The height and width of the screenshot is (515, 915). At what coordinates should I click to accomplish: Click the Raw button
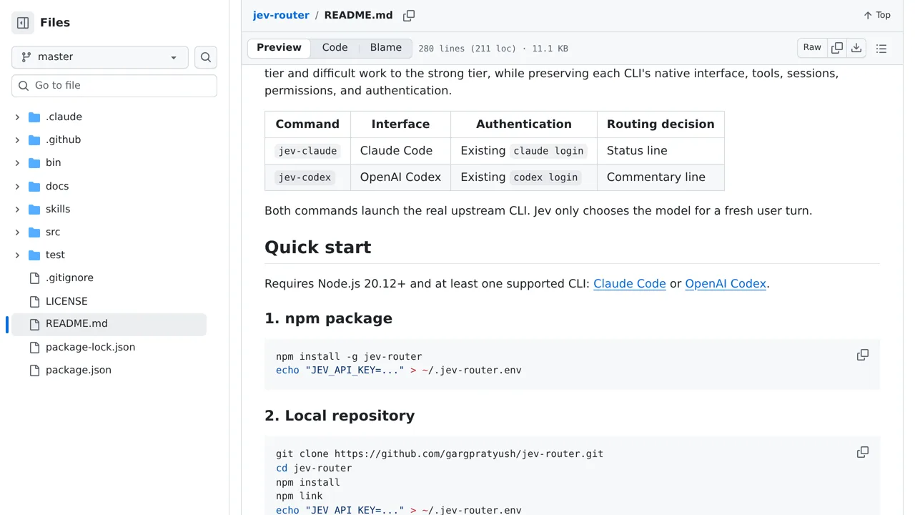tap(812, 48)
